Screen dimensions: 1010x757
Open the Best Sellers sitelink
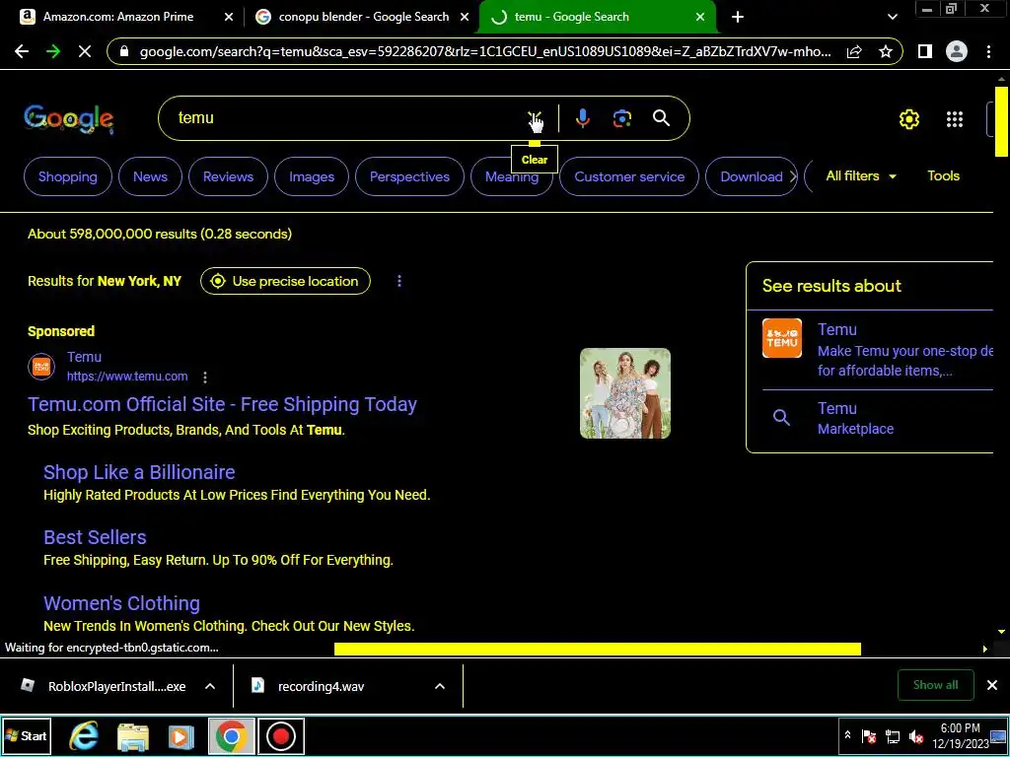tap(95, 537)
